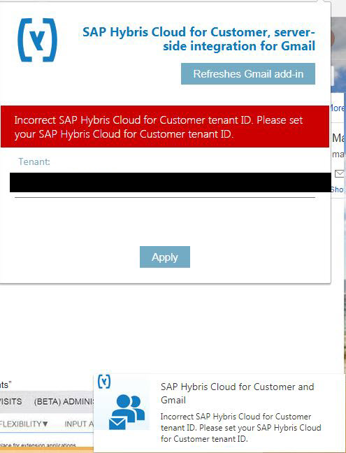
Task: Click the Ma contact name beside the popup
Action: 338,138
